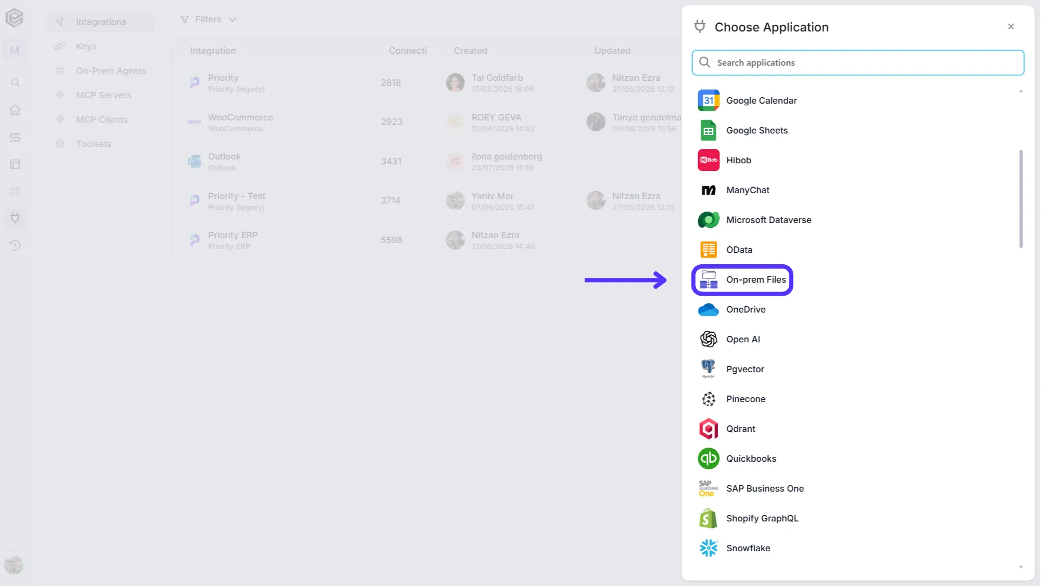Open the Keys menu item
This screenshot has width=1043, height=586.
click(100, 46)
